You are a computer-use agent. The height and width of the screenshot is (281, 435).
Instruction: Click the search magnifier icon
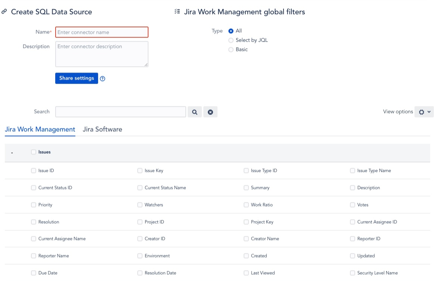pyautogui.click(x=195, y=112)
